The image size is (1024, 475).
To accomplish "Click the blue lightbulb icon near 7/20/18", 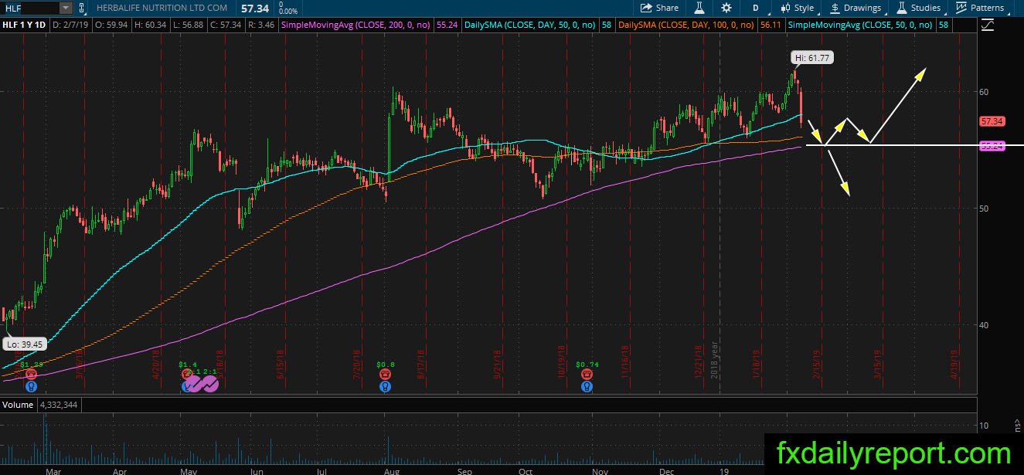I will pyautogui.click(x=384, y=386).
